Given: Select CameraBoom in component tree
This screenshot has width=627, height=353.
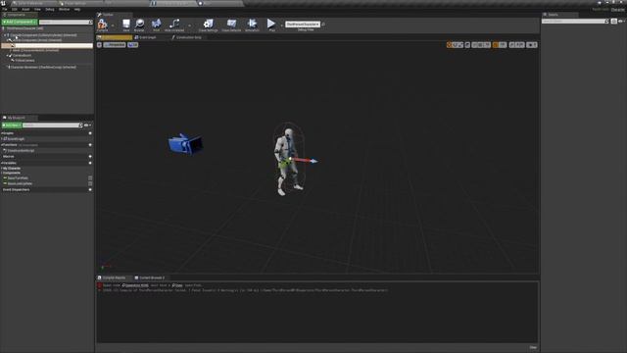Looking at the screenshot, I should click(x=22, y=55).
